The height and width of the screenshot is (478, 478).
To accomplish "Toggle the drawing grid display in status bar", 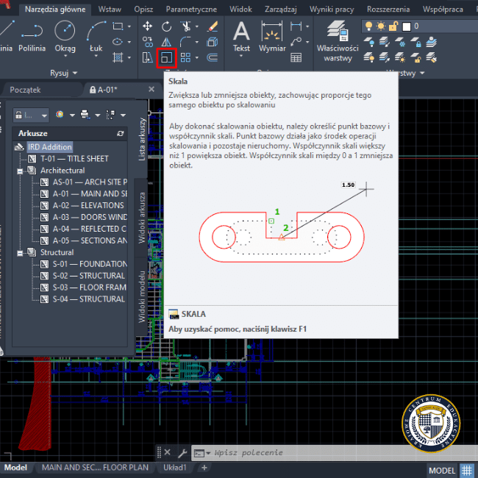I will (466, 471).
